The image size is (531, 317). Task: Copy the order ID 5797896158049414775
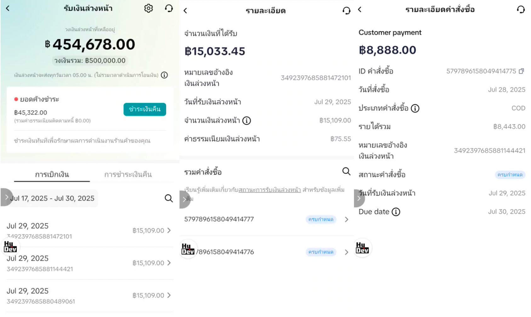[x=521, y=71]
